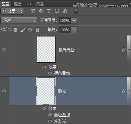Select the 散光光昏 layer thumbnail
This screenshot has height=124, width=131.
[46, 49]
